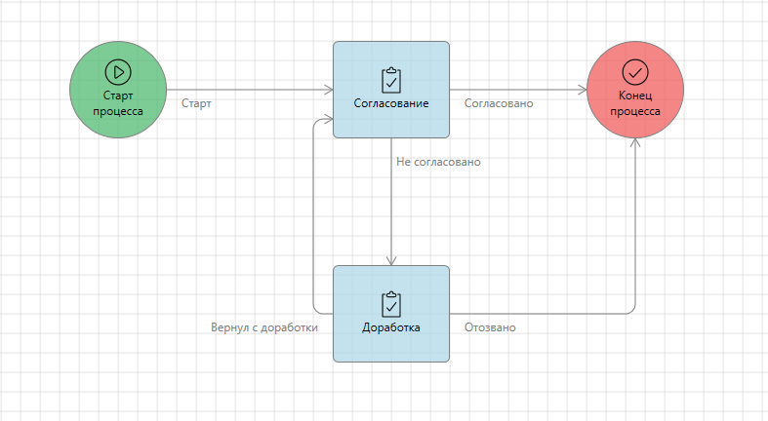This screenshot has width=768, height=421.
Task: Click the 'Согласовано' transition label
Action: point(499,103)
